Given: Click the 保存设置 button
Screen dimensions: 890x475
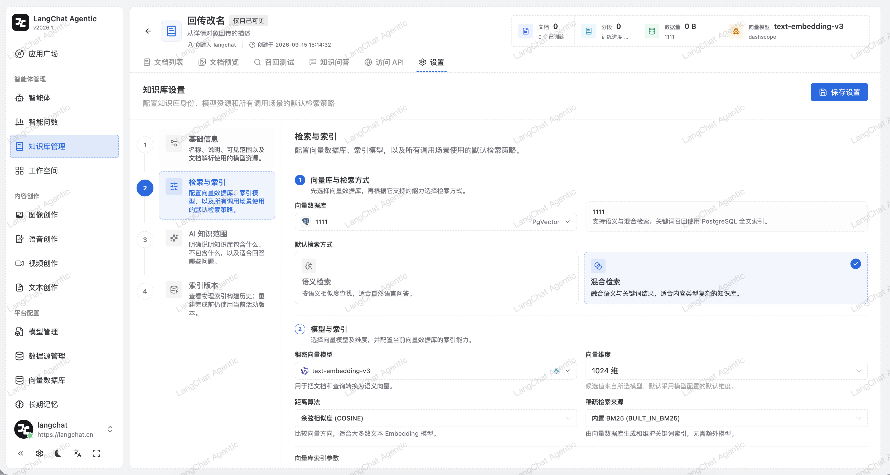Looking at the screenshot, I should 839,92.
